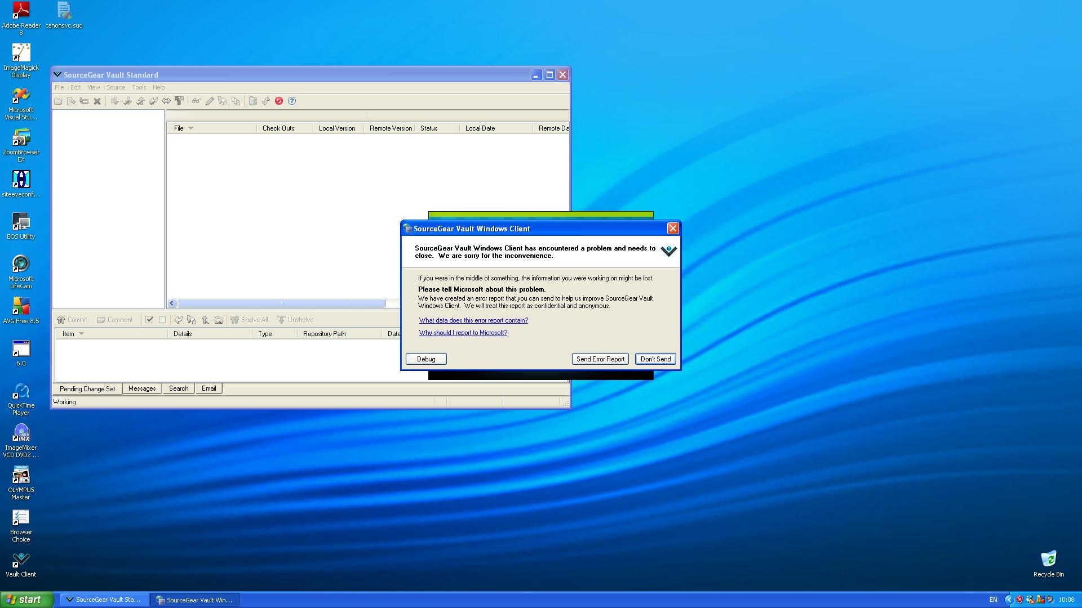Click the Don't Send button
Viewport: 1082px width, 608px height.
tap(655, 359)
